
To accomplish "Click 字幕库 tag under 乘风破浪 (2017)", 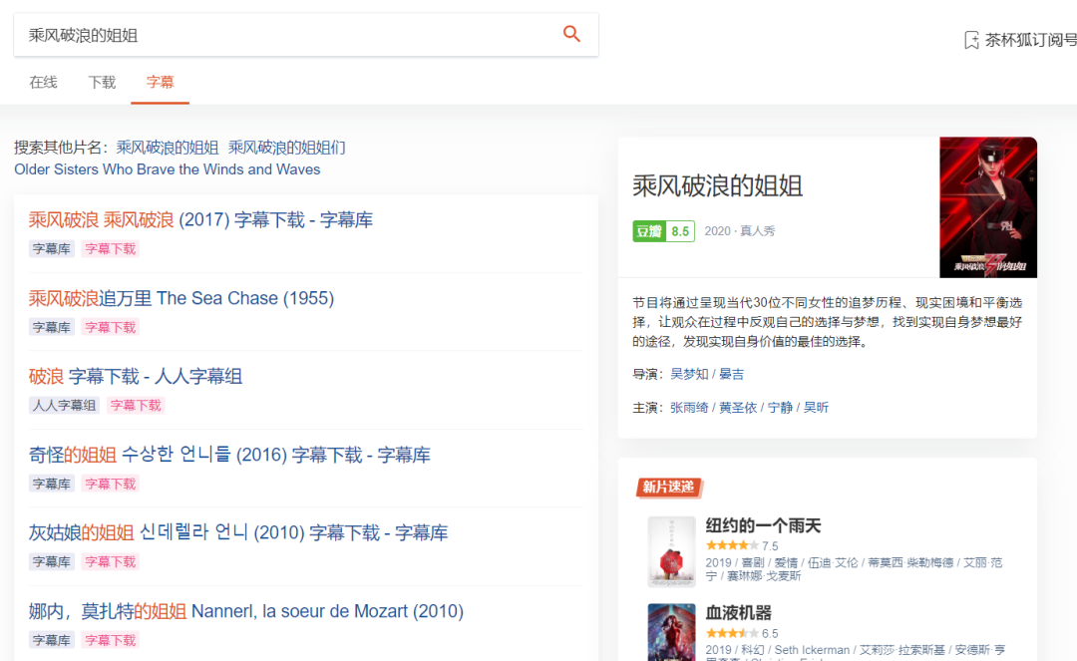I will tap(52, 249).
